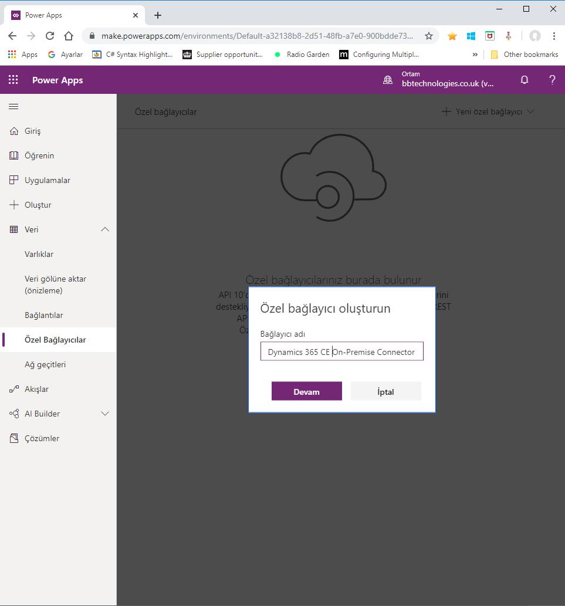Select Ağ geçitleri in the sidebar

(x=45, y=364)
